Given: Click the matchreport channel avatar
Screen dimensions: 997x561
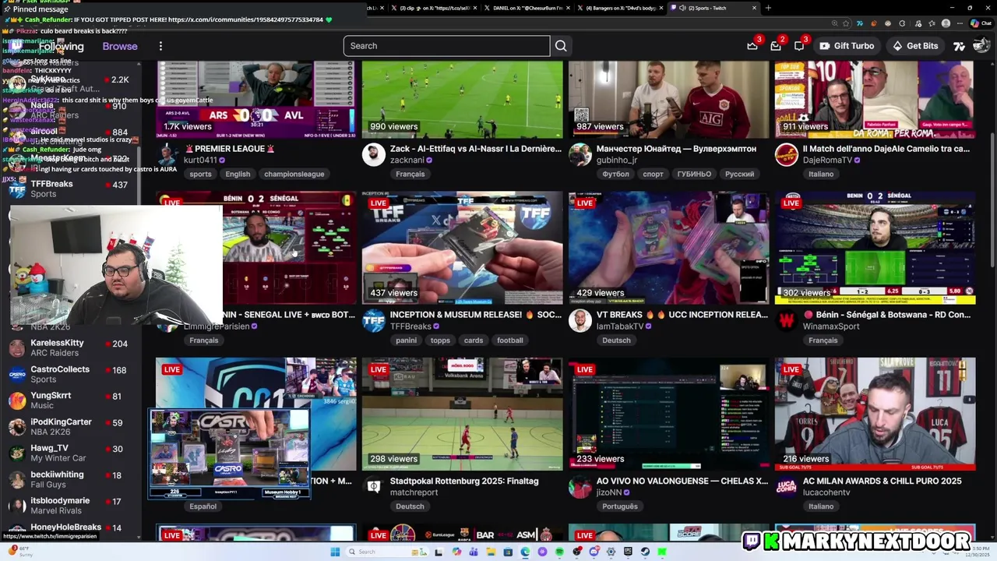Looking at the screenshot, I should (x=374, y=486).
